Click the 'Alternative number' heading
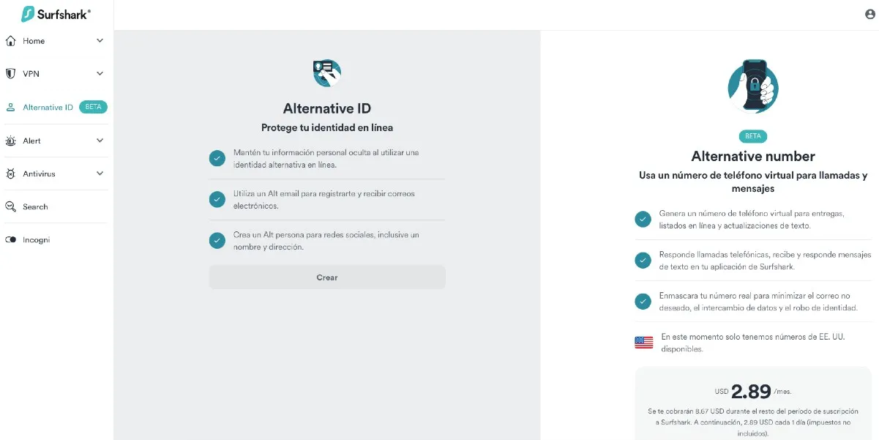 pyautogui.click(x=753, y=156)
